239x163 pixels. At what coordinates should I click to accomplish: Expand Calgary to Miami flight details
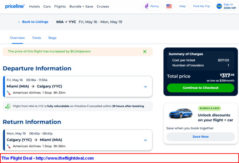[146, 140]
